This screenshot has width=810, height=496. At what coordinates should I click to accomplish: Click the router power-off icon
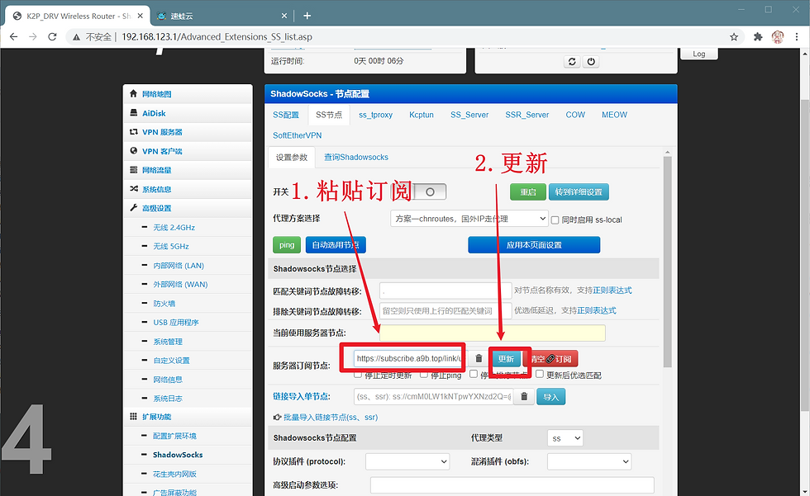pyautogui.click(x=591, y=61)
